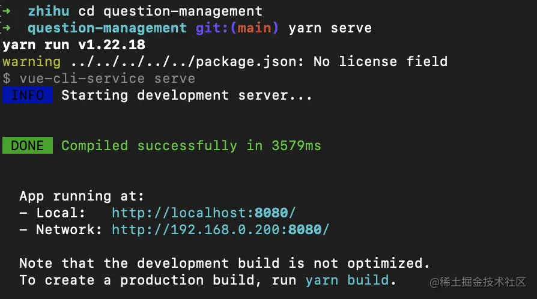Click the 'yarn serve' command text
The width and height of the screenshot is (537, 299).
[x=330, y=28]
